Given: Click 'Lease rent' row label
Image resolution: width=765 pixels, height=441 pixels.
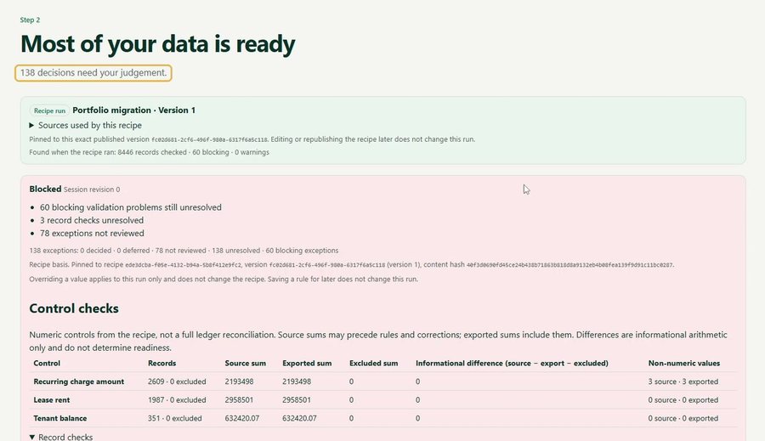Looking at the screenshot, I should coord(52,400).
